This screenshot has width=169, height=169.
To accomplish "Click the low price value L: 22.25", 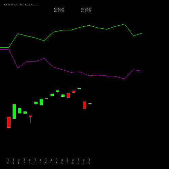I will [86, 11].
